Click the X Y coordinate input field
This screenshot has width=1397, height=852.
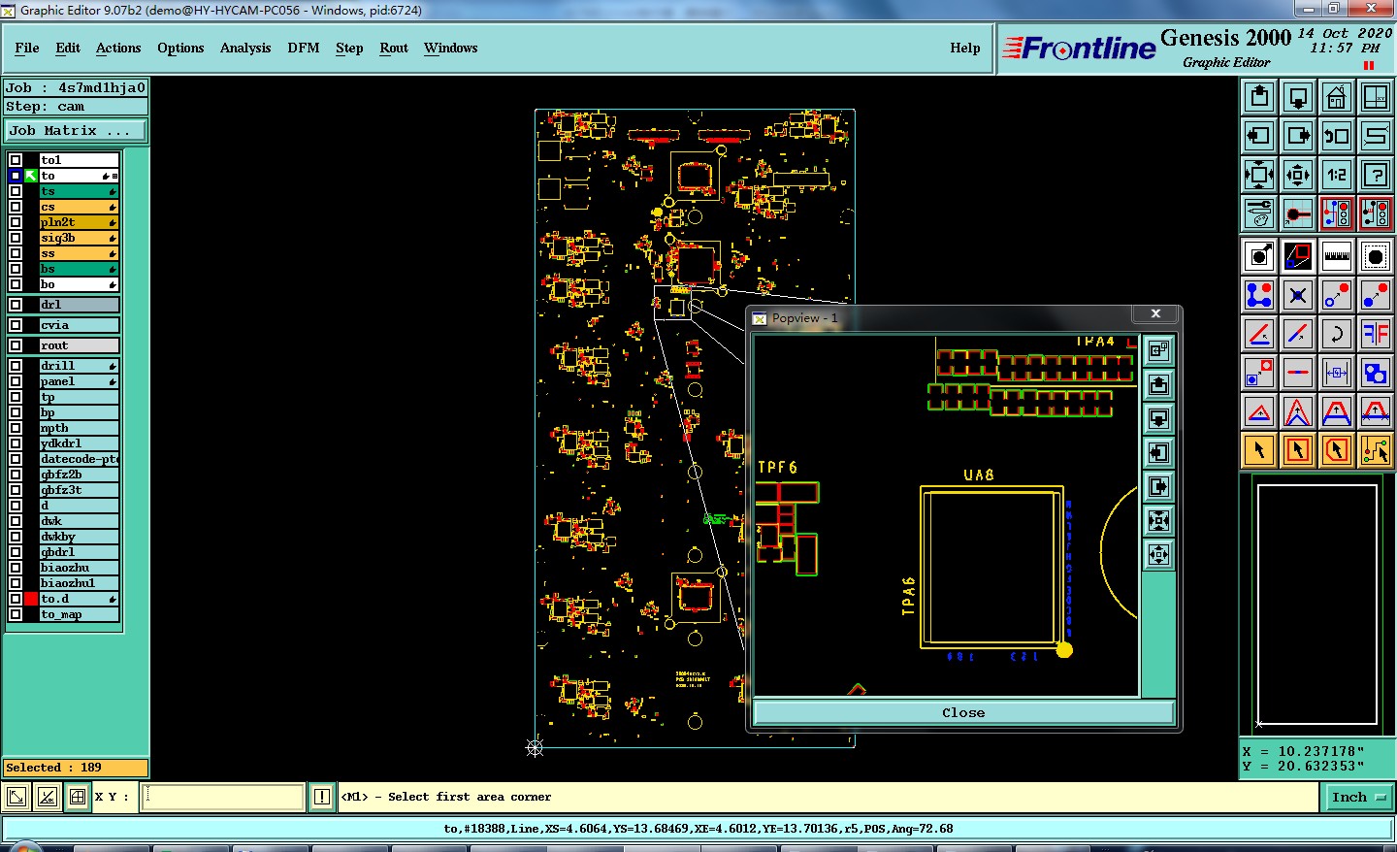[223, 798]
